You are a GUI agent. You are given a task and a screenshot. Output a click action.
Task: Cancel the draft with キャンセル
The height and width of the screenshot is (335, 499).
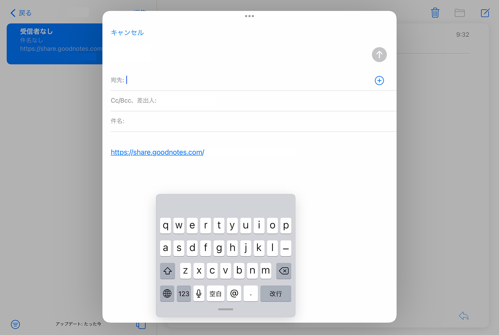coord(127,33)
